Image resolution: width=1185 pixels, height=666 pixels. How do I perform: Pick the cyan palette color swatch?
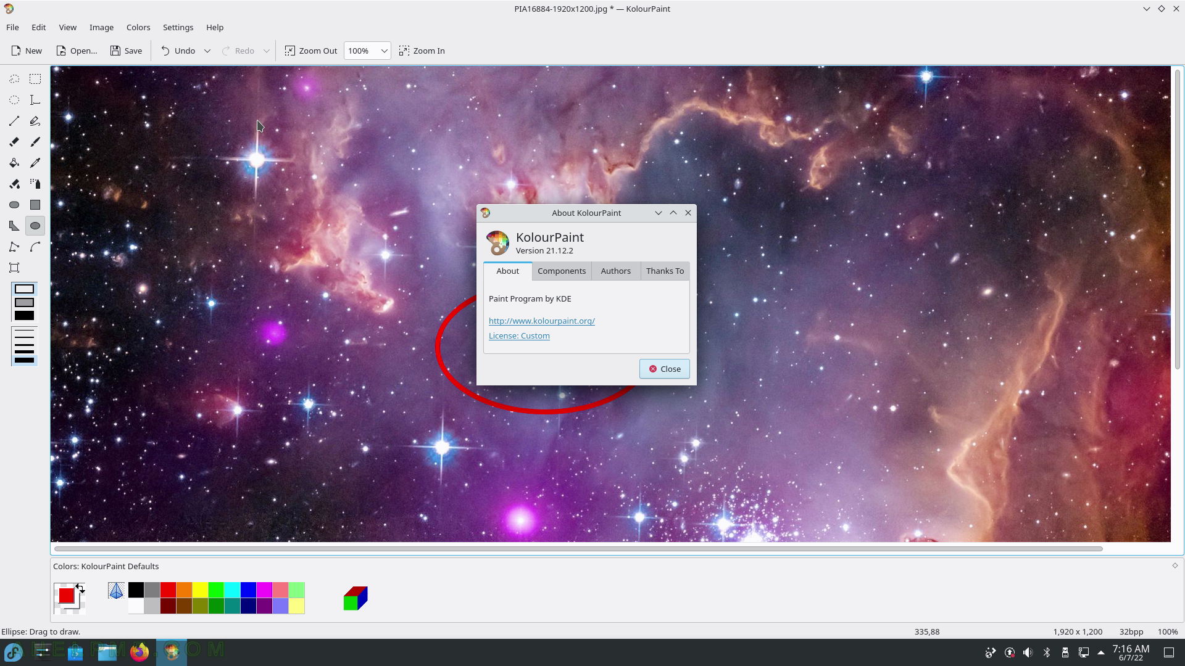pyautogui.click(x=232, y=590)
